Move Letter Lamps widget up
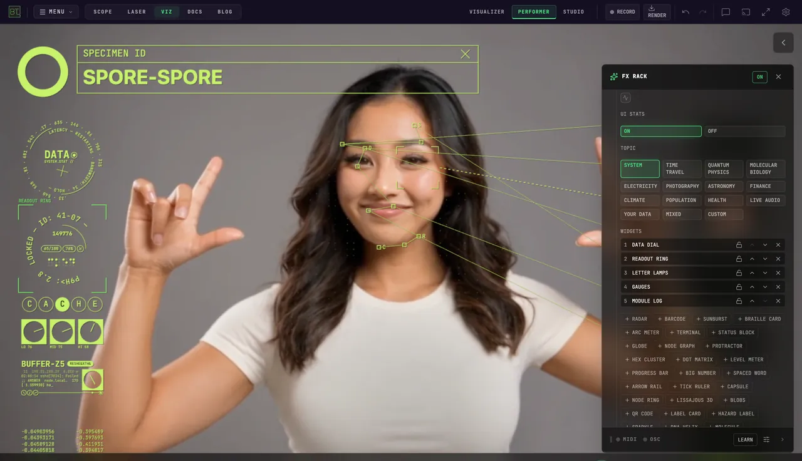The height and width of the screenshot is (461, 802). pyautogui.click(x=752, y=273)
